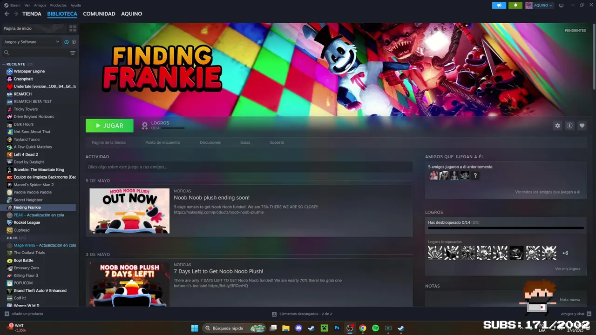The height and width of the screenshot is (335, 596).
Task: Open library grid view icon beside Página de inicio
Action: 73,28
